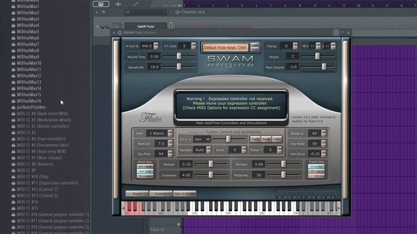Screen dimensions: 417x234
Task: Click the Growl value stepper arrows
Action: pyautogui.click(x=244, y=150)
